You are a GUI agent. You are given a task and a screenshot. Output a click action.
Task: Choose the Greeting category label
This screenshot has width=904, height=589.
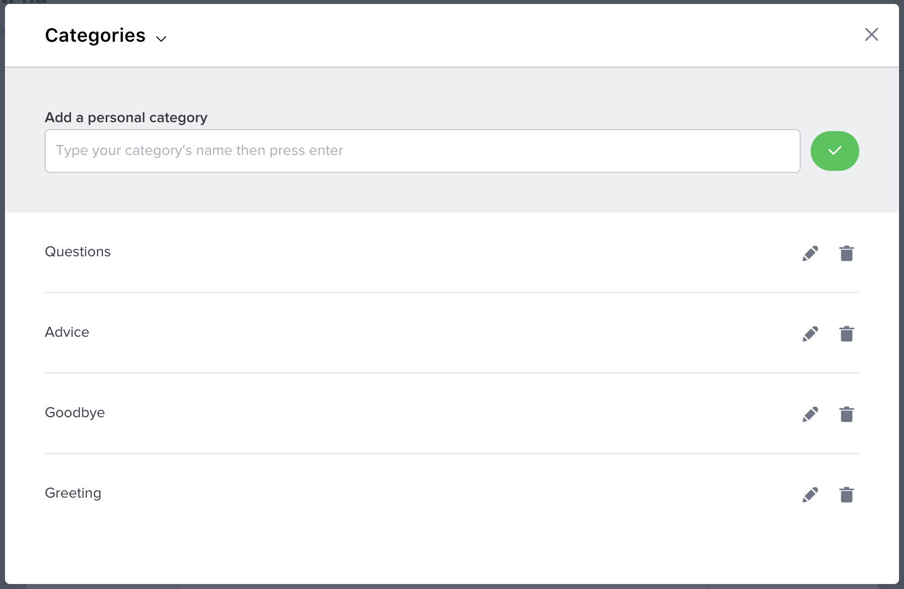click(x=73, y=493)
